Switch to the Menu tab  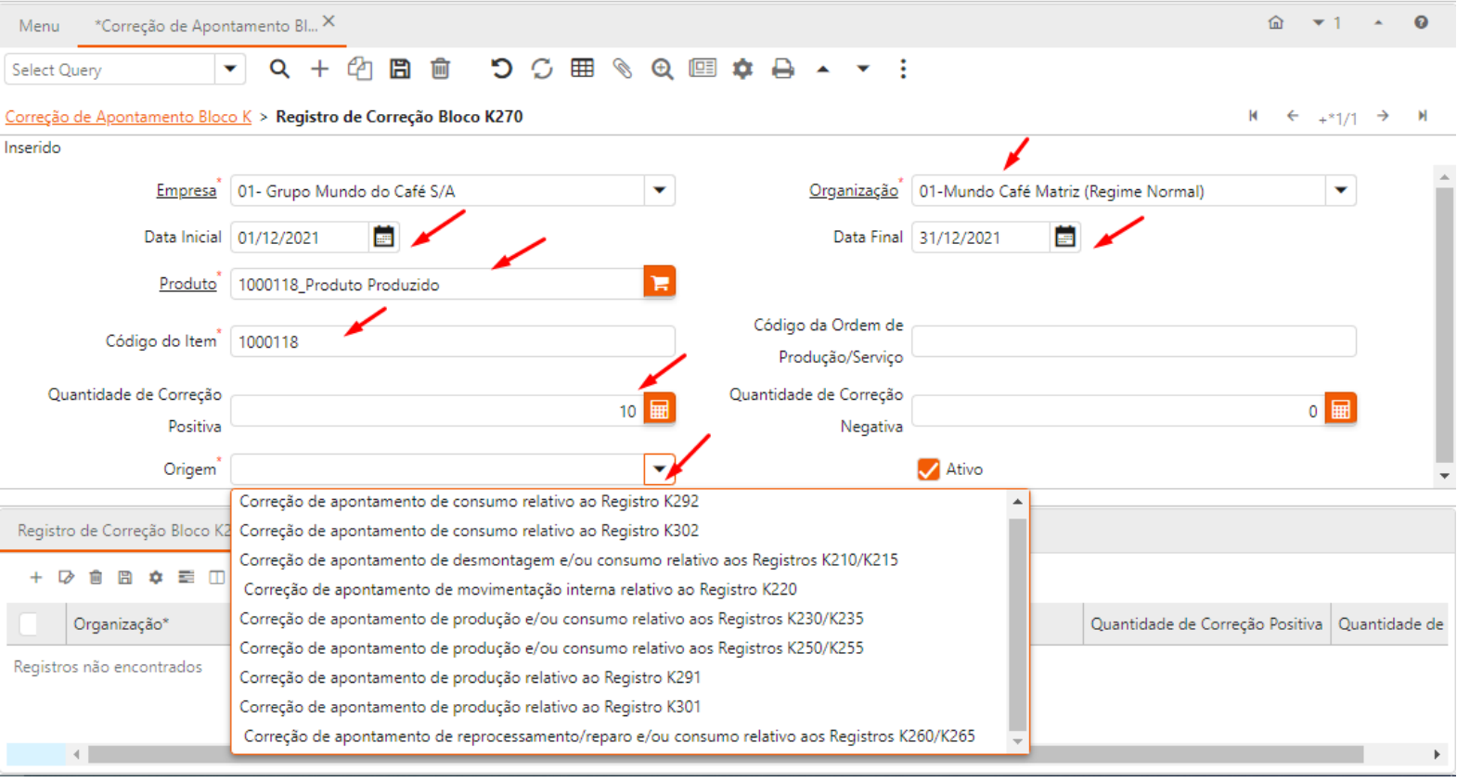pos(39,26)
